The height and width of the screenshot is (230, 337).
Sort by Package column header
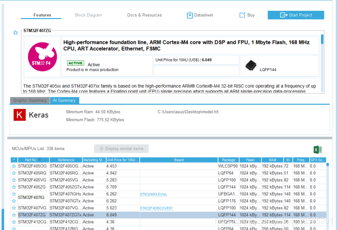coord(228,160)
